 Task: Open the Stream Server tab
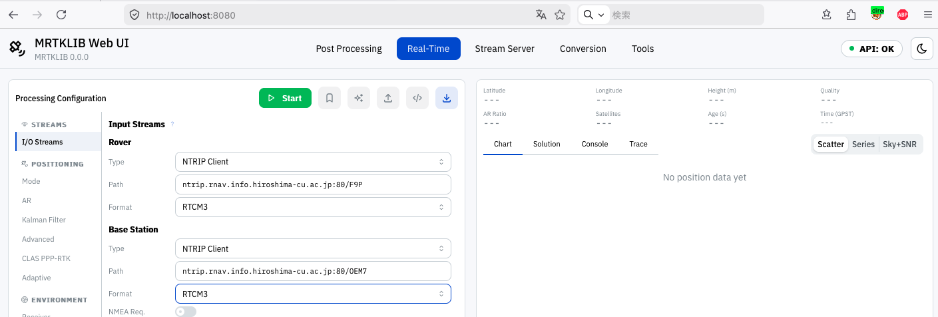[505, 49]
